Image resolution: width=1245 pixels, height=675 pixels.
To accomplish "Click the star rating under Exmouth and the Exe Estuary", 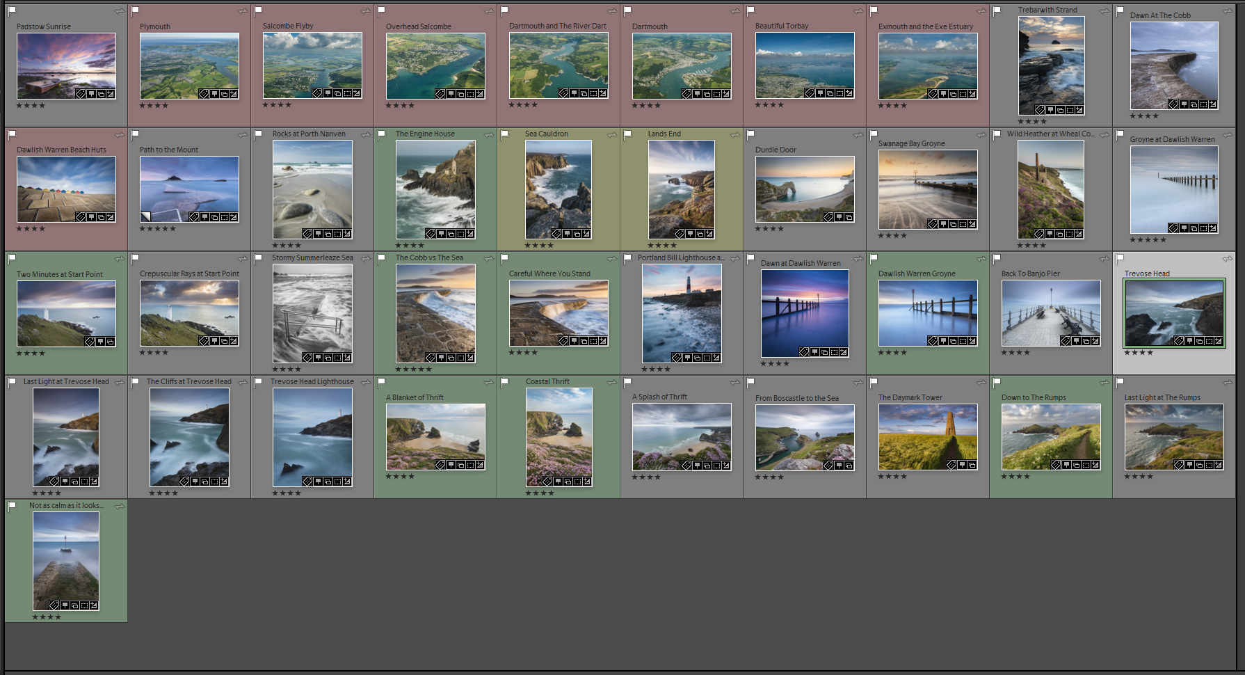I will (892, 106).
